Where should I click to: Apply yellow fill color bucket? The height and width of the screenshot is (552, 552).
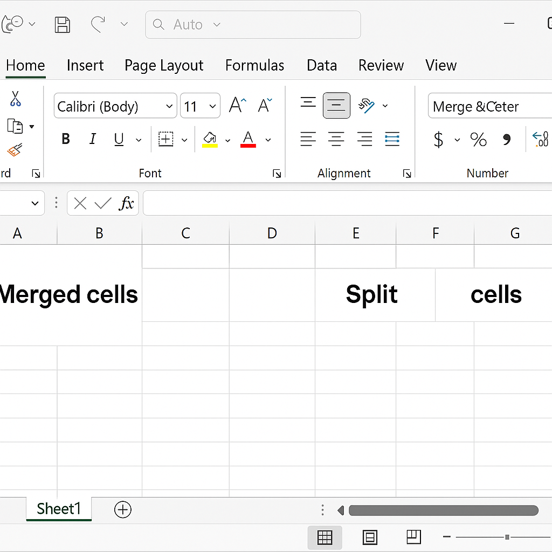(210, 140)
